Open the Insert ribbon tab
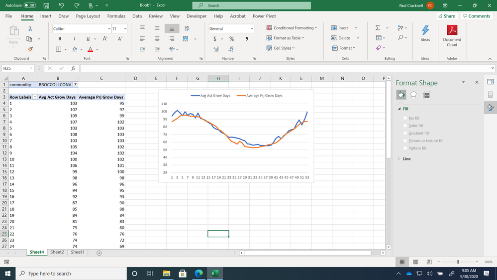This screenshot has height=280, width=497. (x=46, y=16)
